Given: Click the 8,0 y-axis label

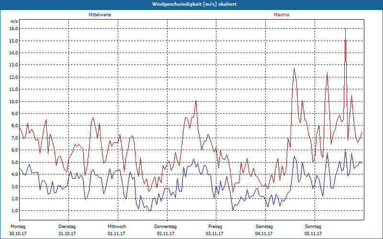Looking at the screenshot, I should pos(15,126).
